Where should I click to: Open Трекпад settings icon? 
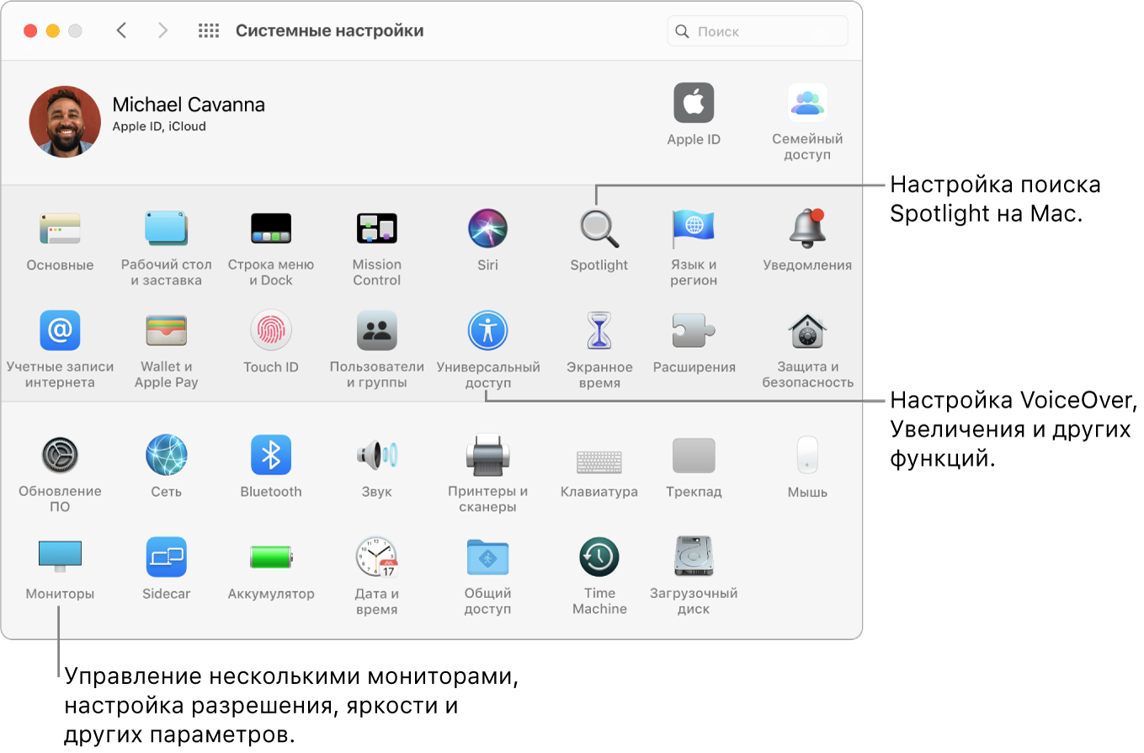tap(693, 456)
